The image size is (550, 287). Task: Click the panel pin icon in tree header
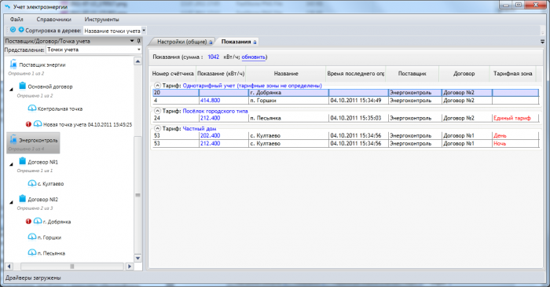click(138, 41)
